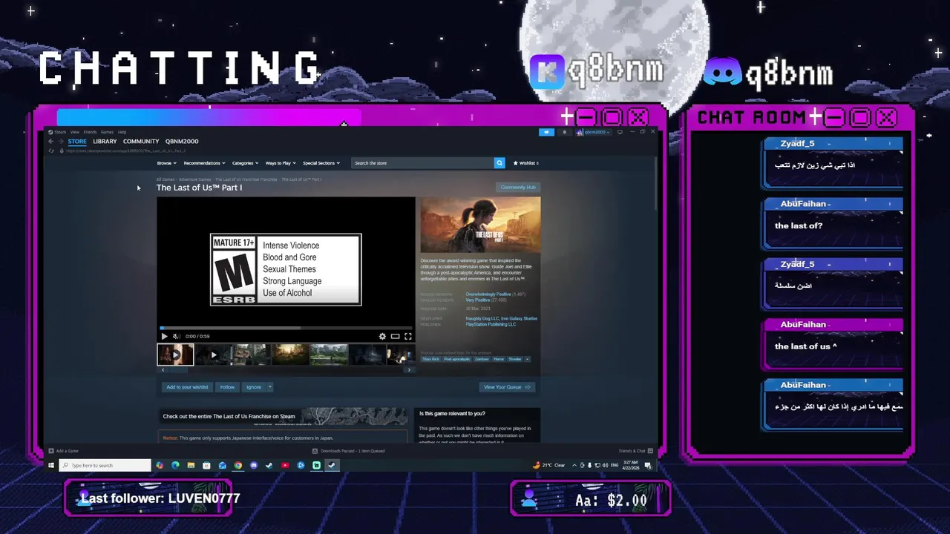Viewport: 950px width, 534px height.
Task: Switch to the COMMUNITY tab
Action: (141, 141)
